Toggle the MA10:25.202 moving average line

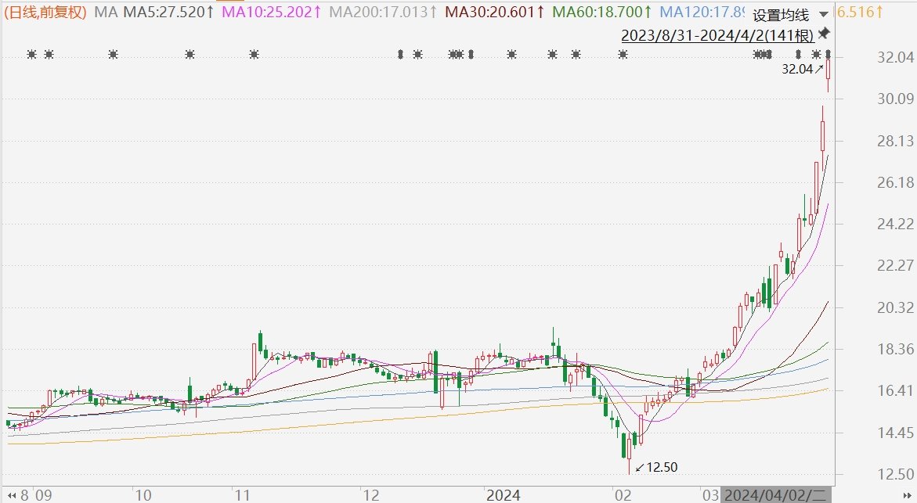[272, 12]
